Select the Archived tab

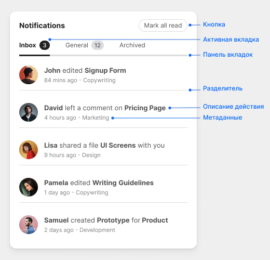(x=132, y=45)
